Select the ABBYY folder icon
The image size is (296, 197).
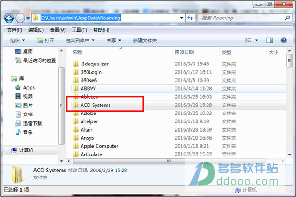76,89
